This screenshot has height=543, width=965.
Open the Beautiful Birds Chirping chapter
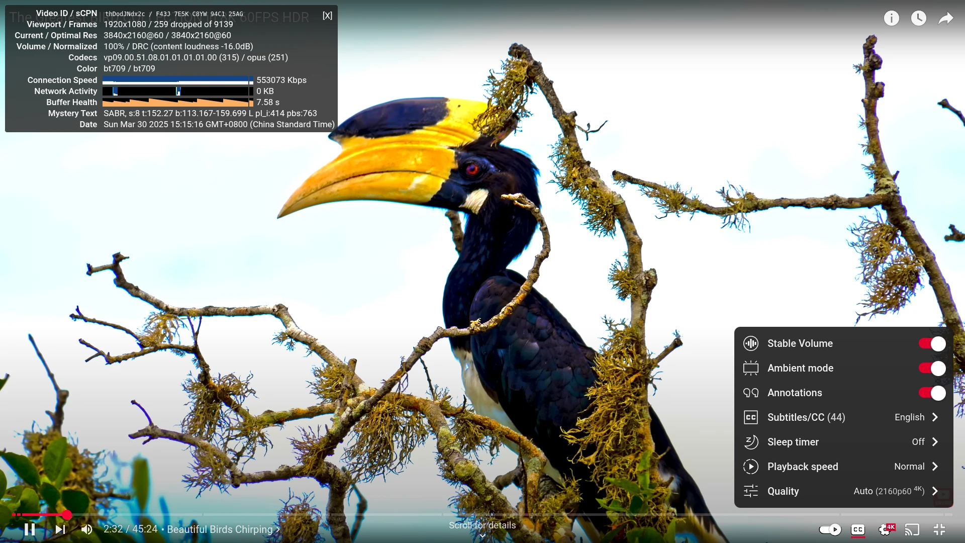[x=223, y=529]
